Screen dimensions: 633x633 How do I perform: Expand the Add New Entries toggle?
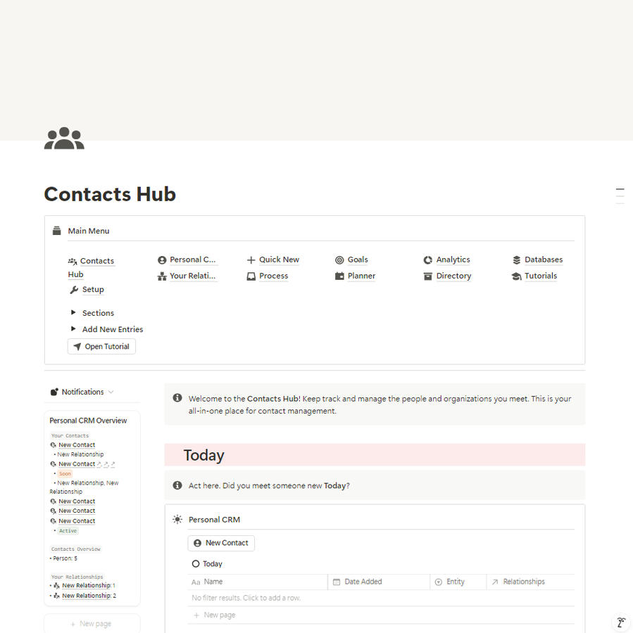pos(73,328)
